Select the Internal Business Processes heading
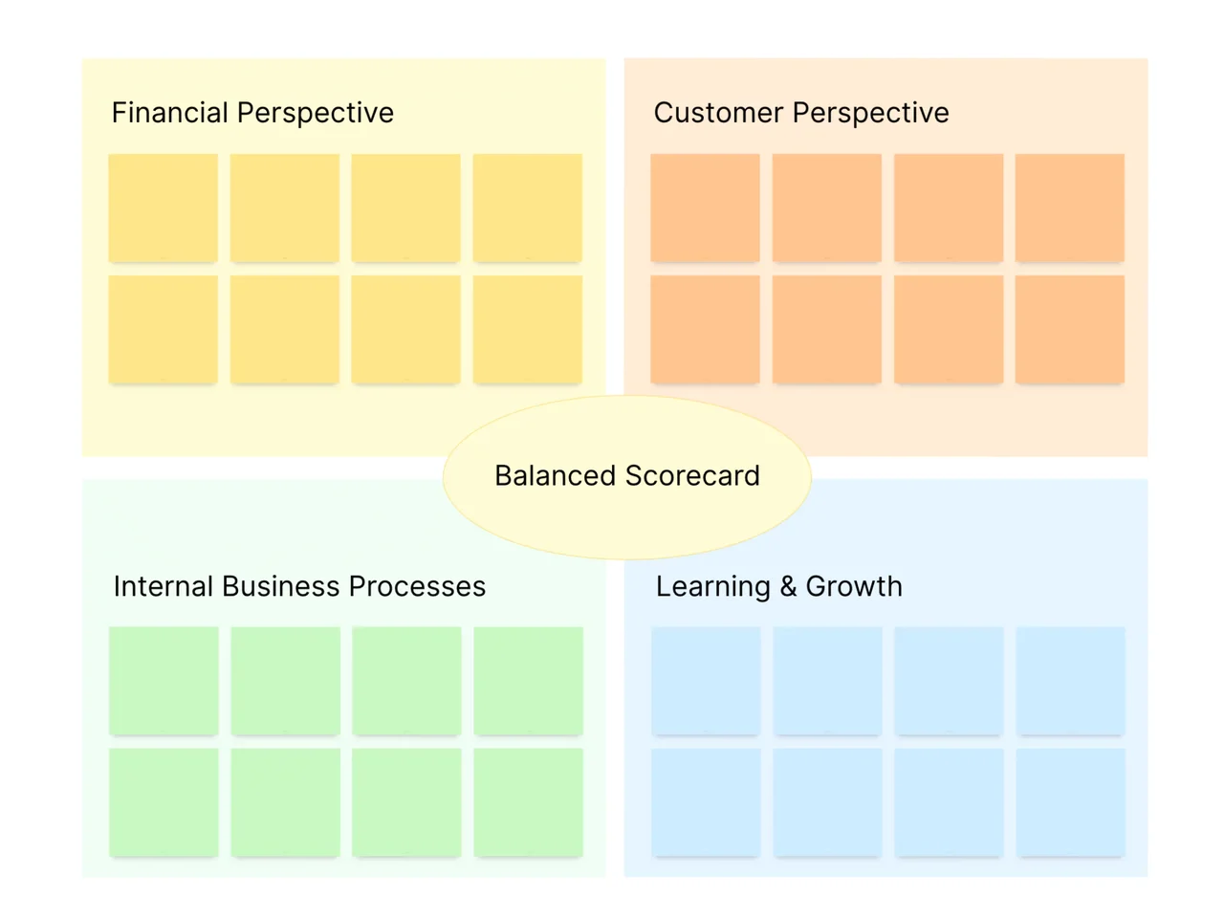This screenshot has width=1224, height=918. pos(299,586)
